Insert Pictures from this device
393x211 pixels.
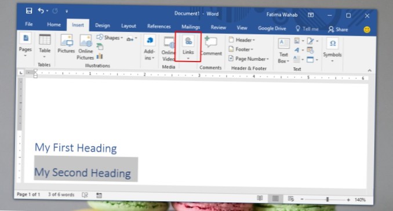(66, 44)
